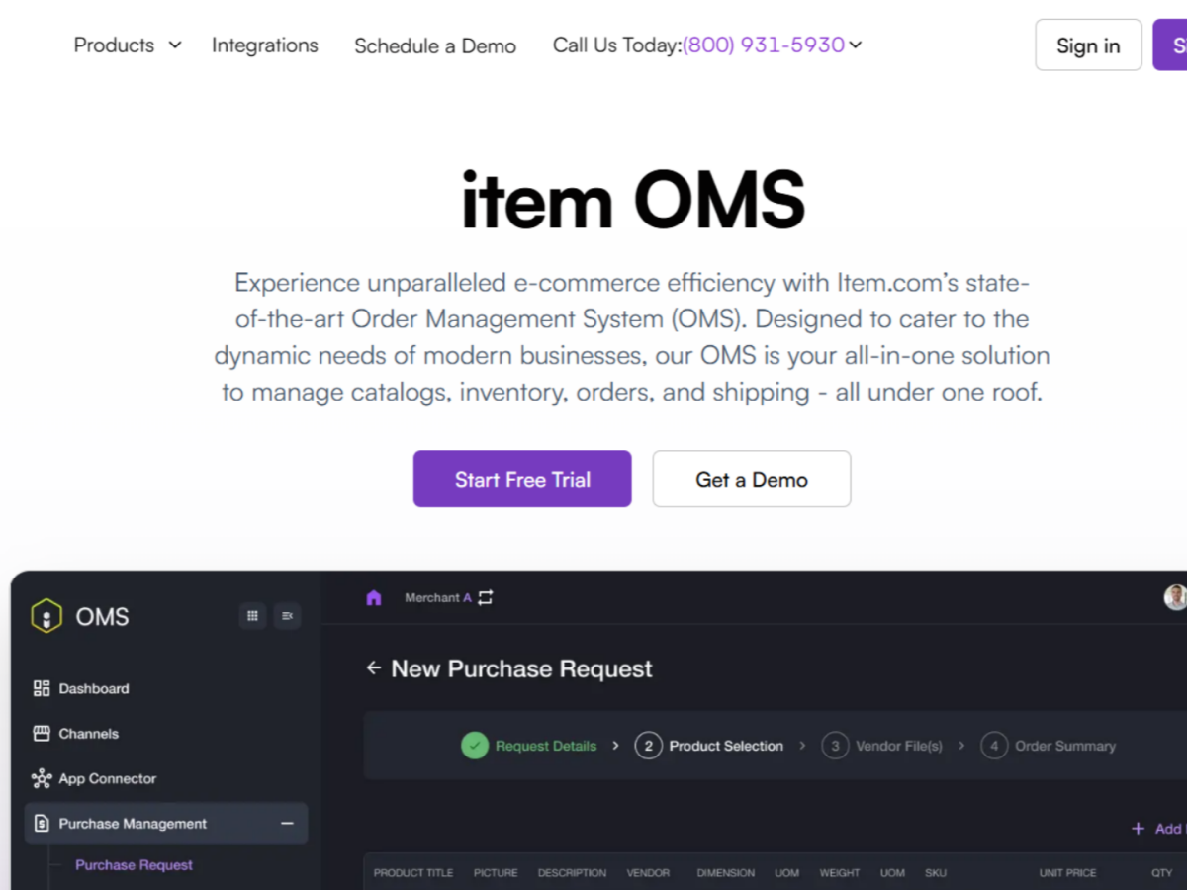Screen dimensions: 1187x890
Task: Click the Start Free Trial button
Action: [522, 479]
